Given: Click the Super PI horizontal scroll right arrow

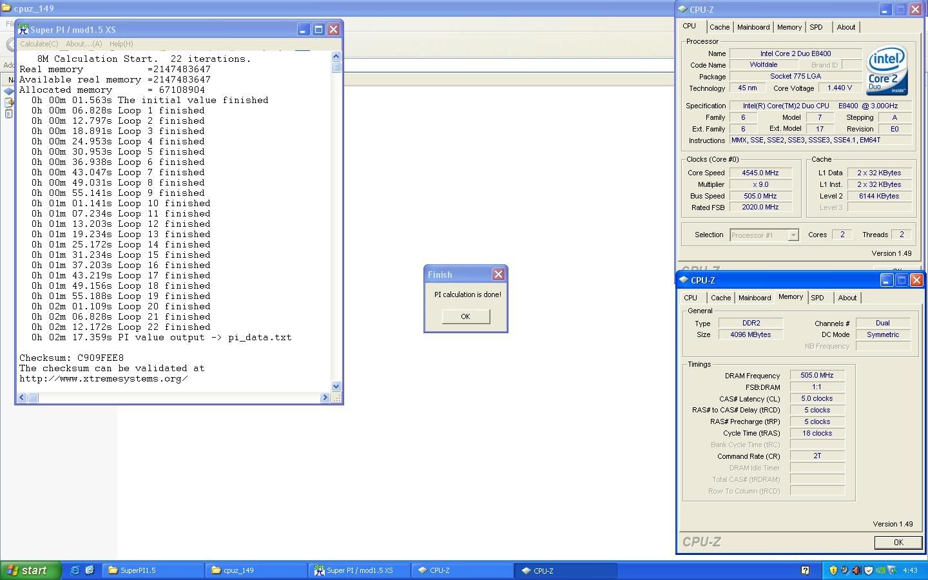Looking at the screenshot, I should 325,398.
